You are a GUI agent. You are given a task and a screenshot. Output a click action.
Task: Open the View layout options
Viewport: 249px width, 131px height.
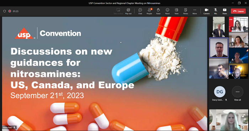coord(176,11)
